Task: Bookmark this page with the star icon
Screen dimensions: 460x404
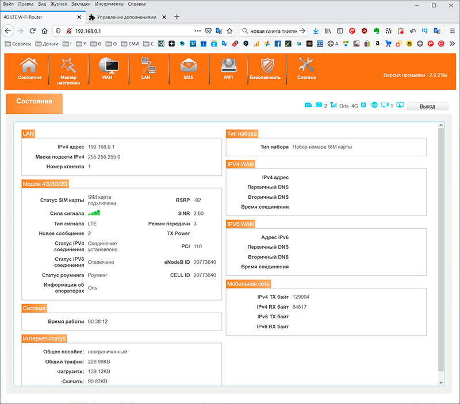Action: [229, 30]
